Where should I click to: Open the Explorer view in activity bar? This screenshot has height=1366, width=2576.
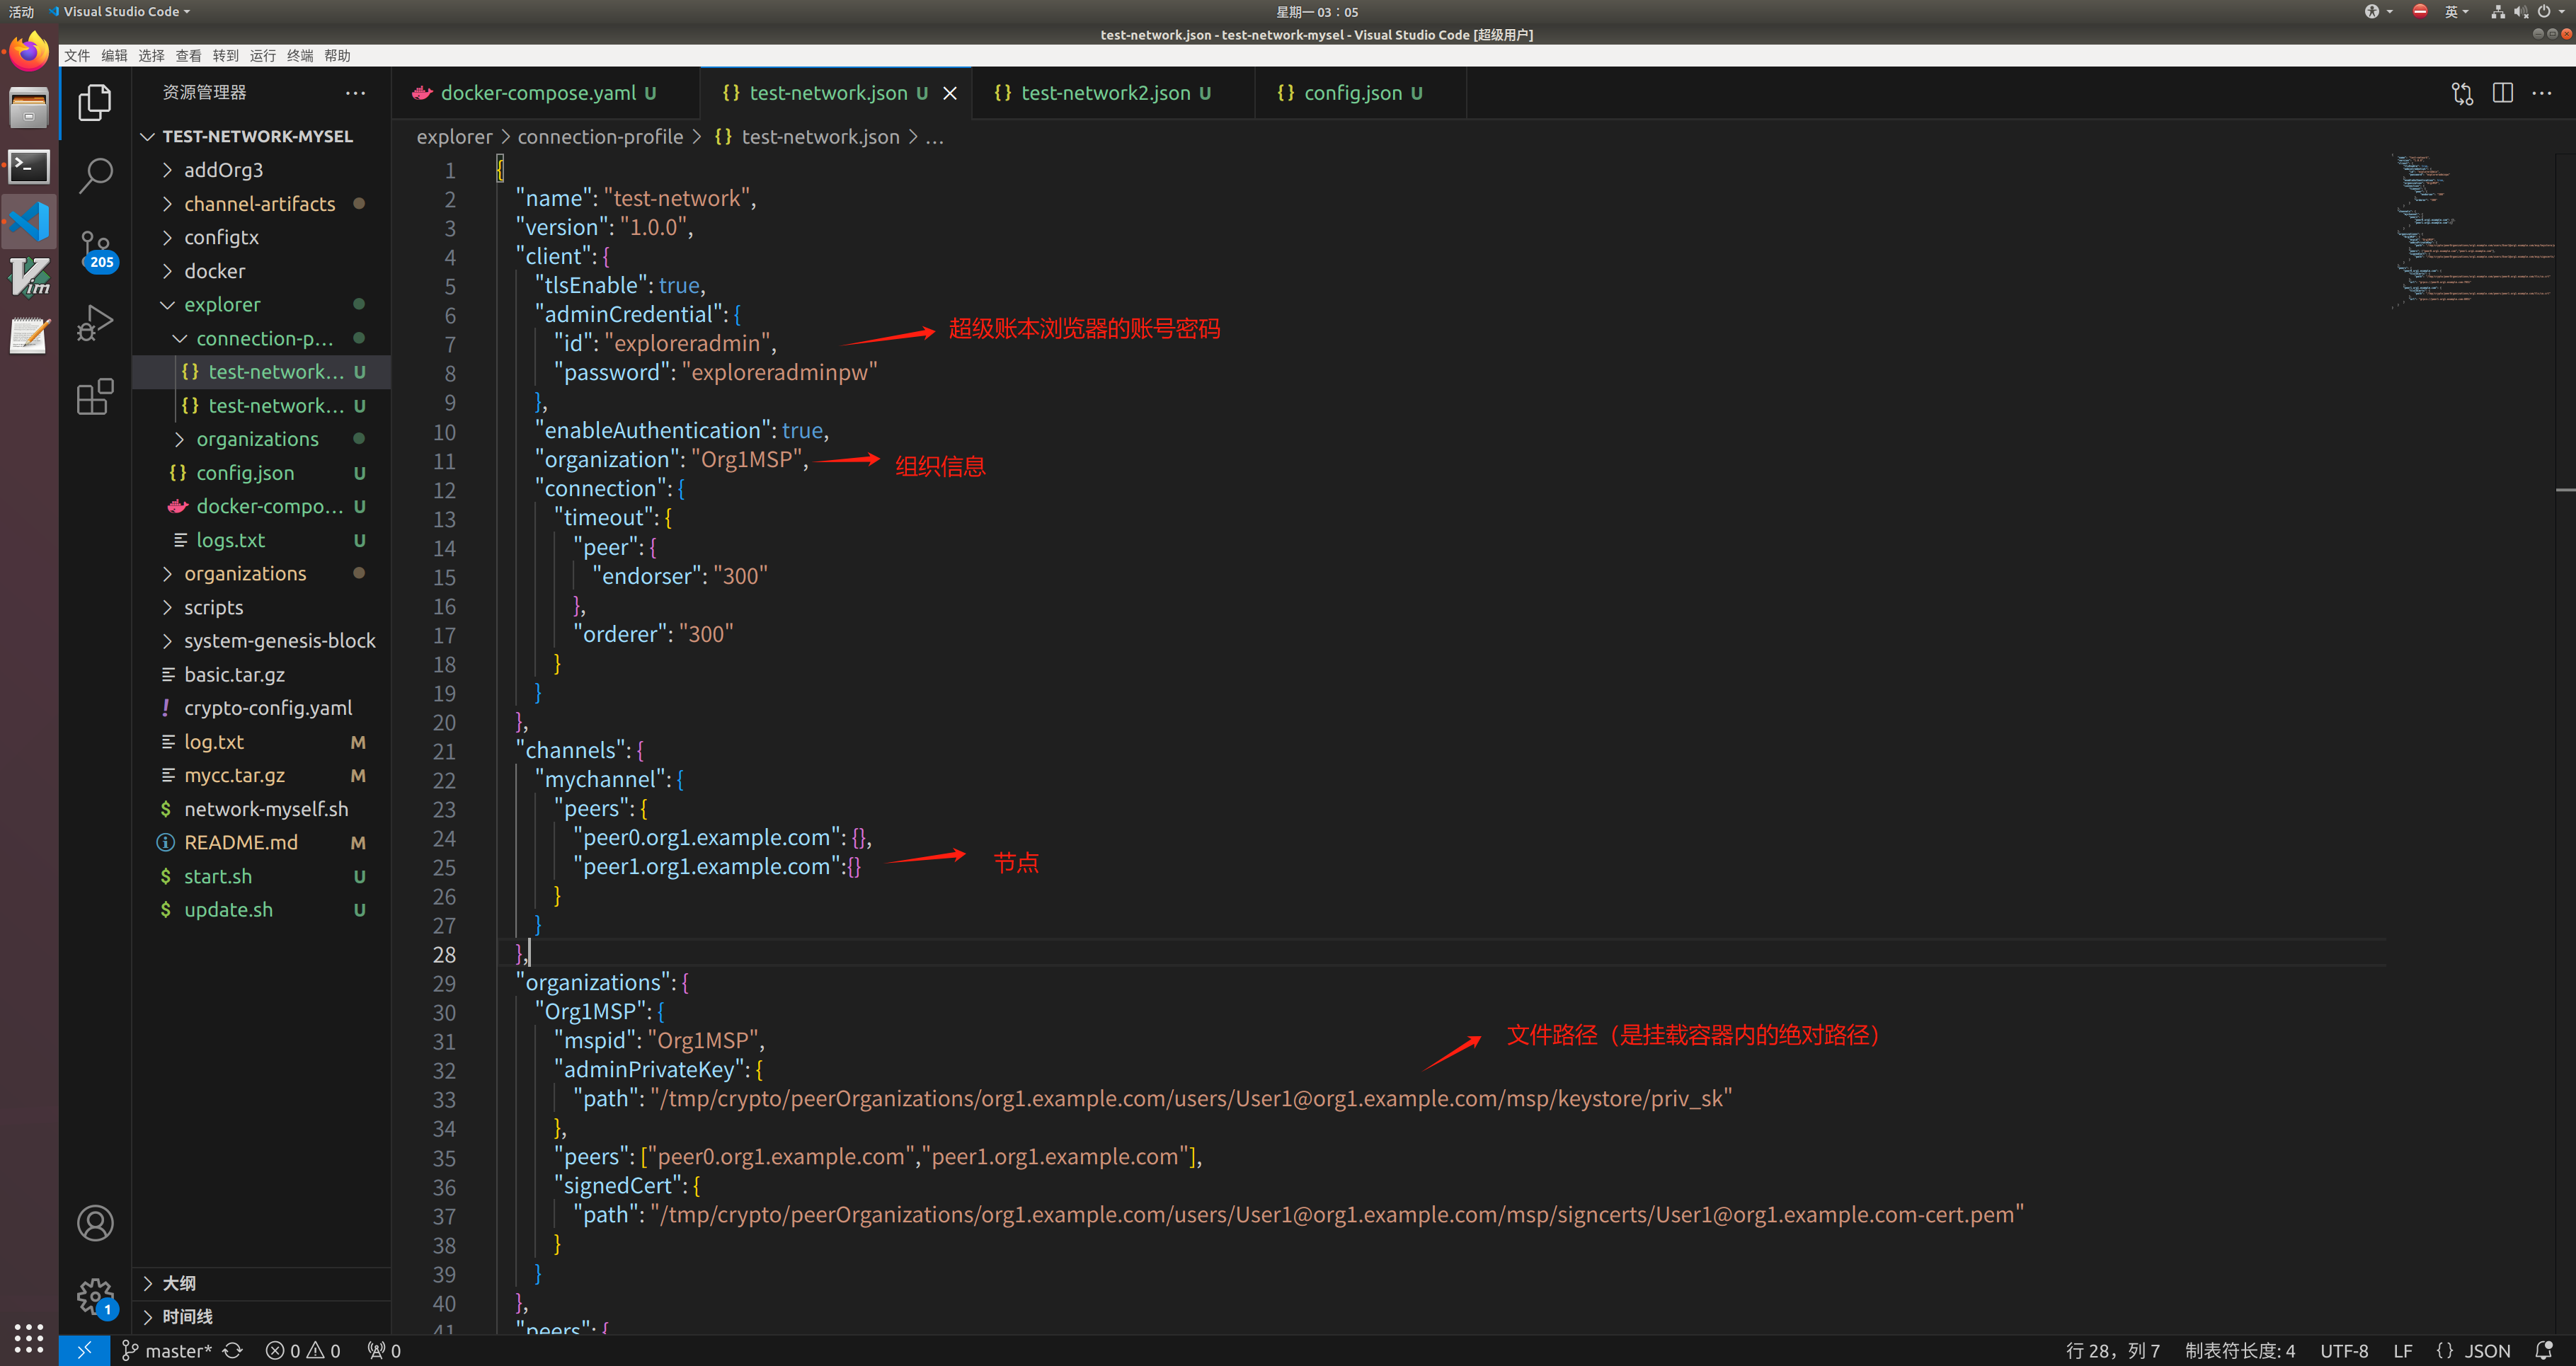[95, 102]
